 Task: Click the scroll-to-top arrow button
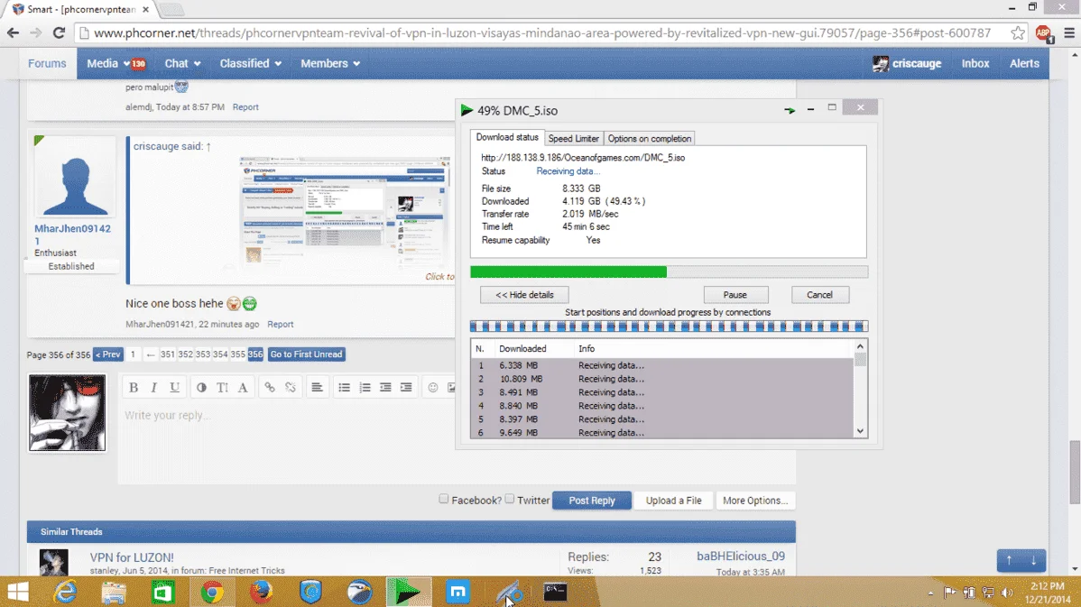pyautogui.click(x=1010, y=560)
